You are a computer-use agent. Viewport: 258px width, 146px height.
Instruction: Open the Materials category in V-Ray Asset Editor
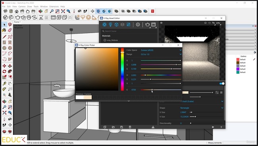click(104, 25)
